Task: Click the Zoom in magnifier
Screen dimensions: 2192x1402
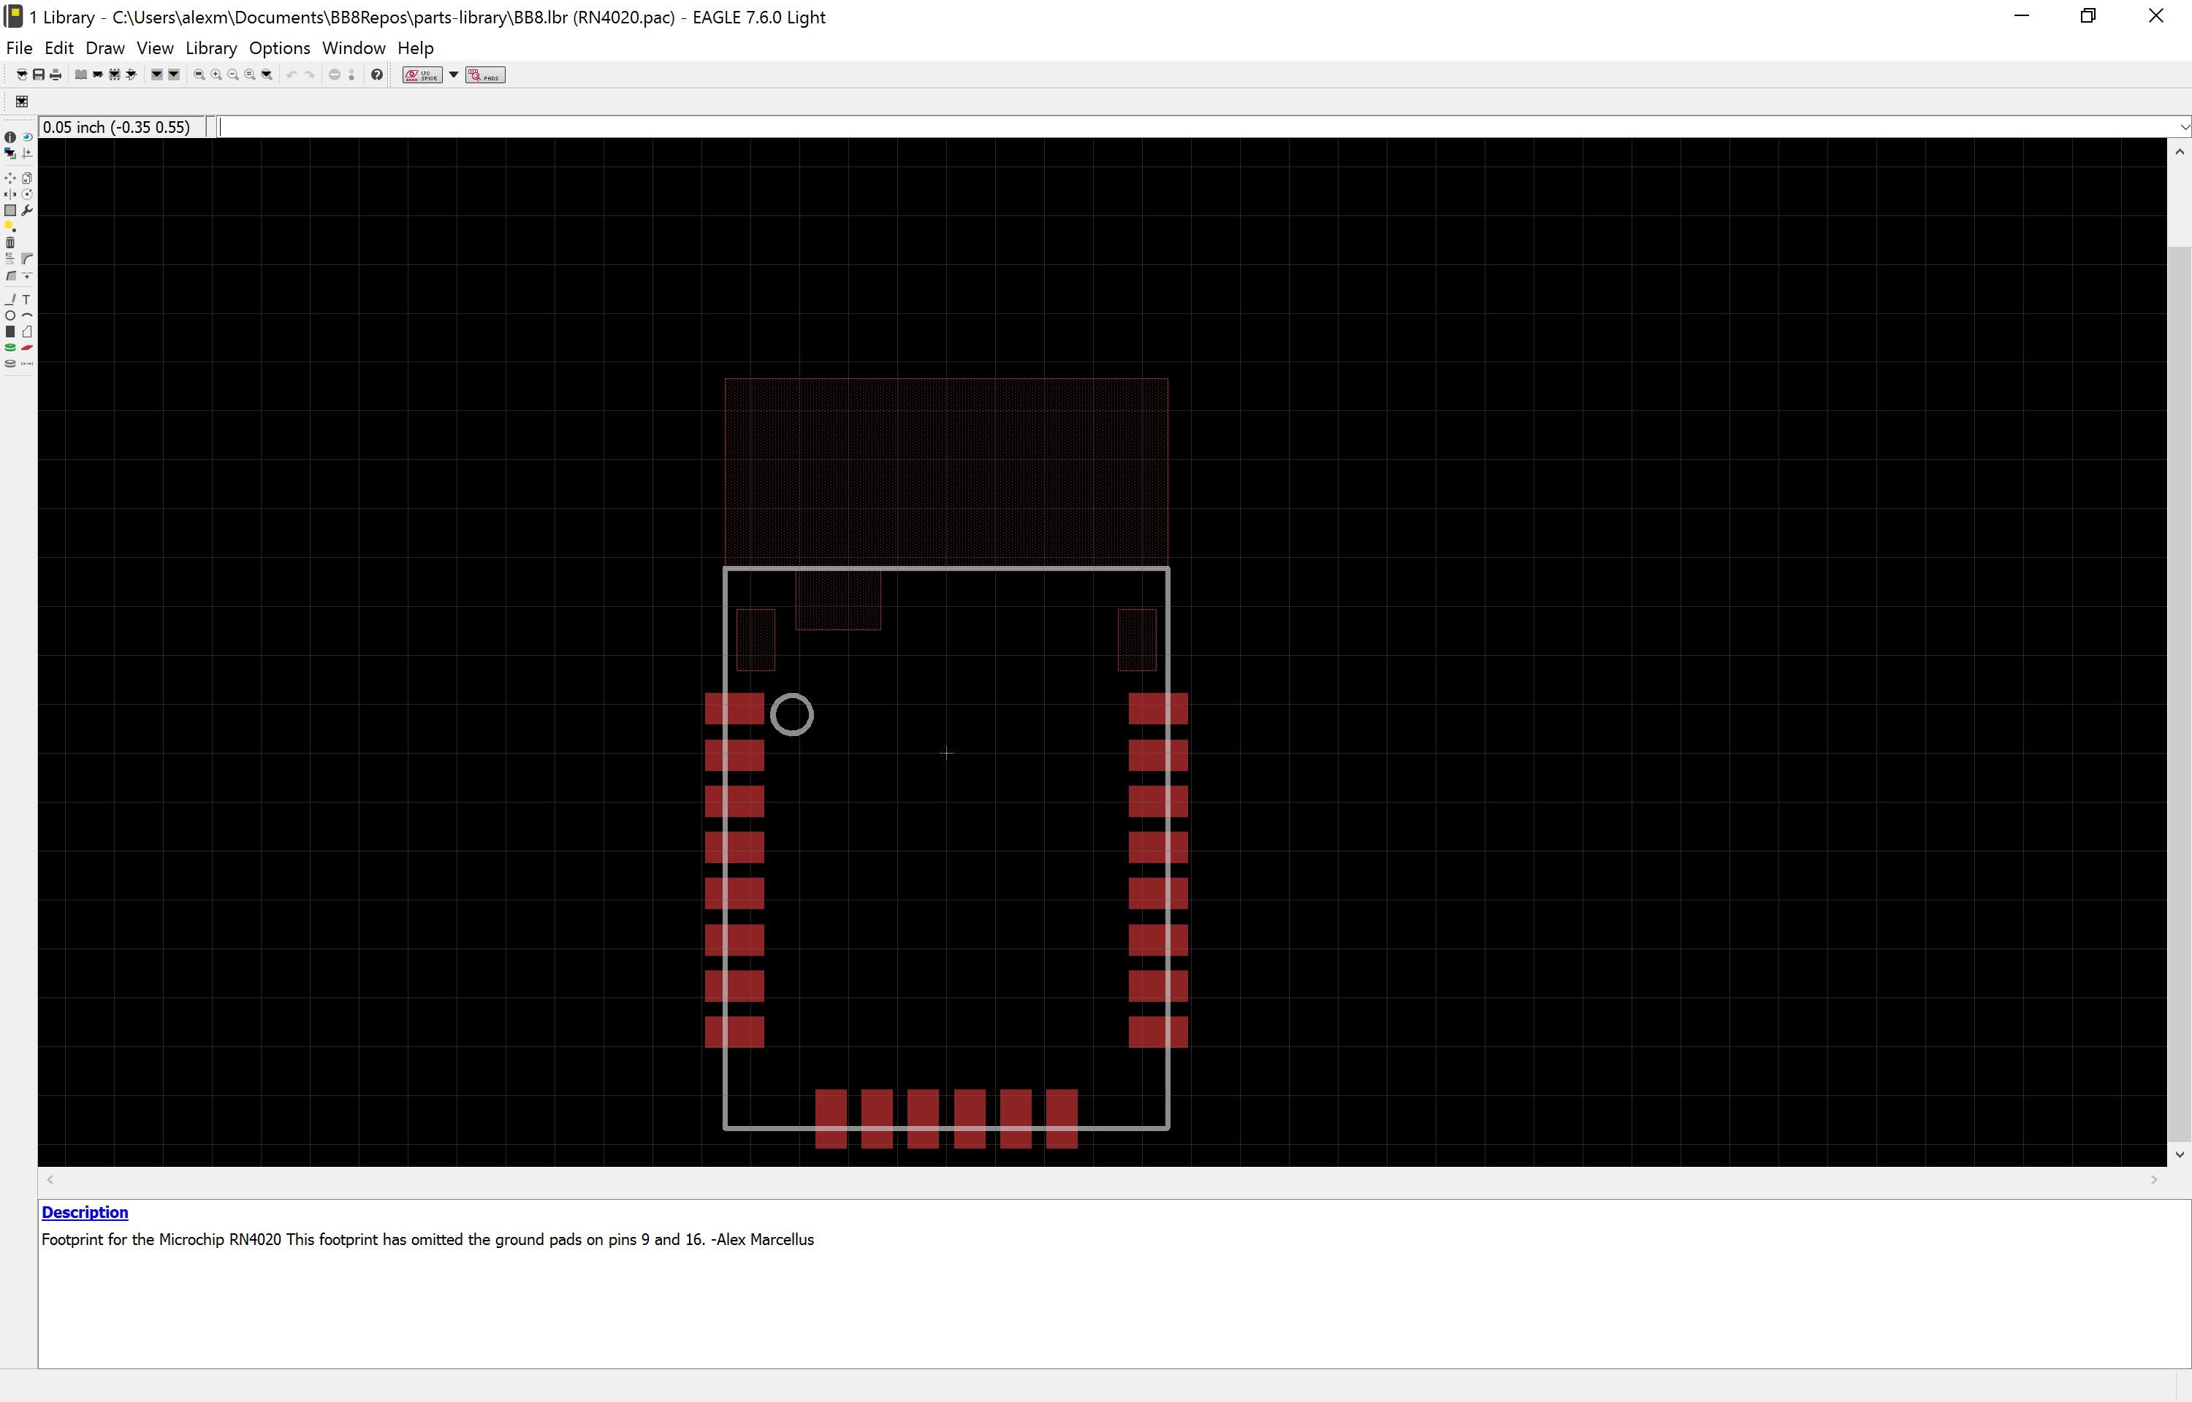Action: point(216,74)
